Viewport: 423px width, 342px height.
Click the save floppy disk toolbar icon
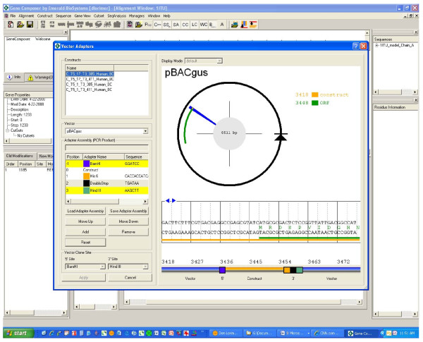point(30,25)
